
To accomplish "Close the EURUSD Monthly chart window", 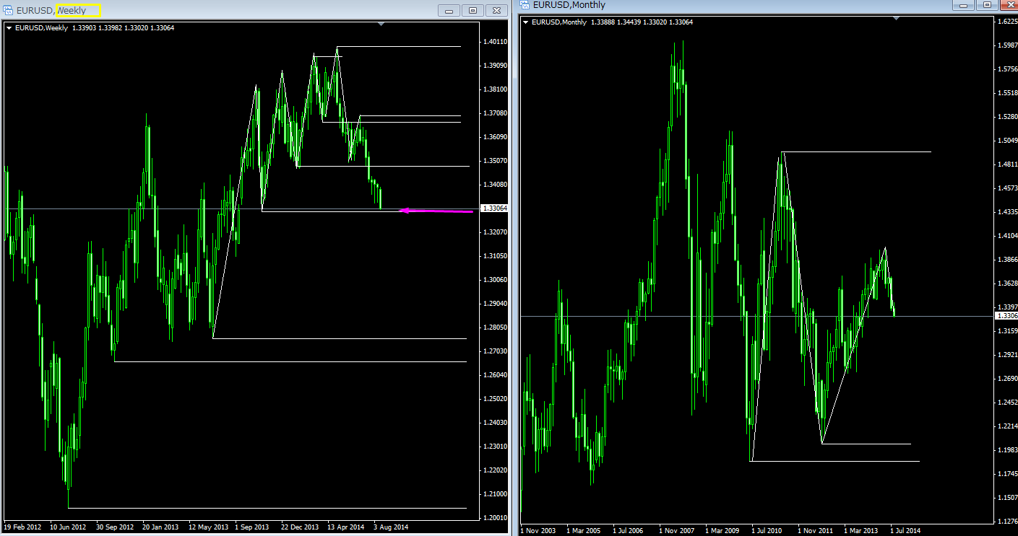I will click(x=1009, y=5).
